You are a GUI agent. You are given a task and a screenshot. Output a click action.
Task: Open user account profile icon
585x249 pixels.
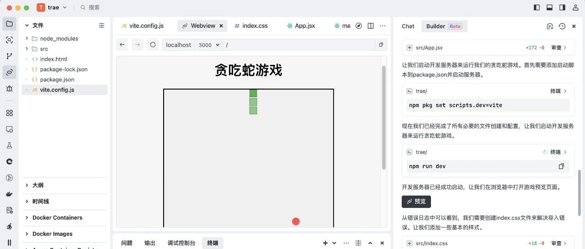pyautogui.click(x=575, y=7)
